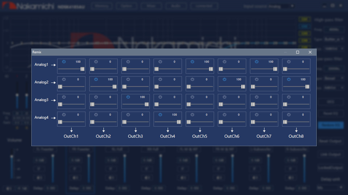The image size is (348, 195).
Task: Enable Analog4 to OutCh2 routing switch
Action: coord(96,114)
